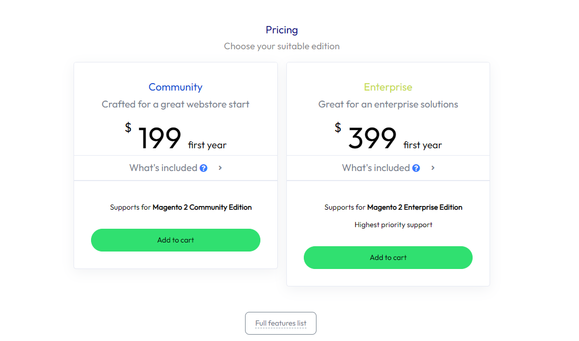Screen dimensions: 579x341
Task: Open Community What's included label
Action: click(163, 168)
